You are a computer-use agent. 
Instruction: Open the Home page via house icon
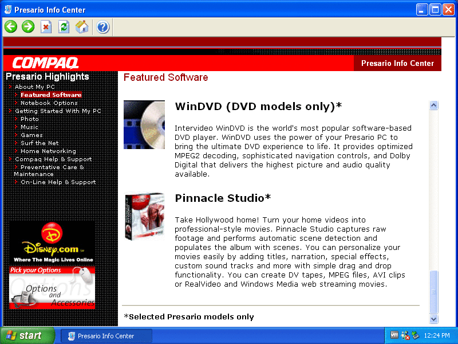click(82, 27)
